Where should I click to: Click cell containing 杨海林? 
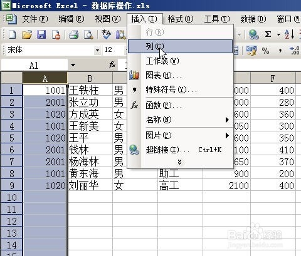pyautogui.click(x=90, y=161)
